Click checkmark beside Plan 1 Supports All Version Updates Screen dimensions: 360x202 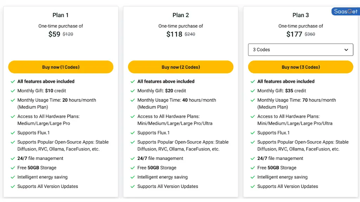pyautogui.click(x=13, y=187)
